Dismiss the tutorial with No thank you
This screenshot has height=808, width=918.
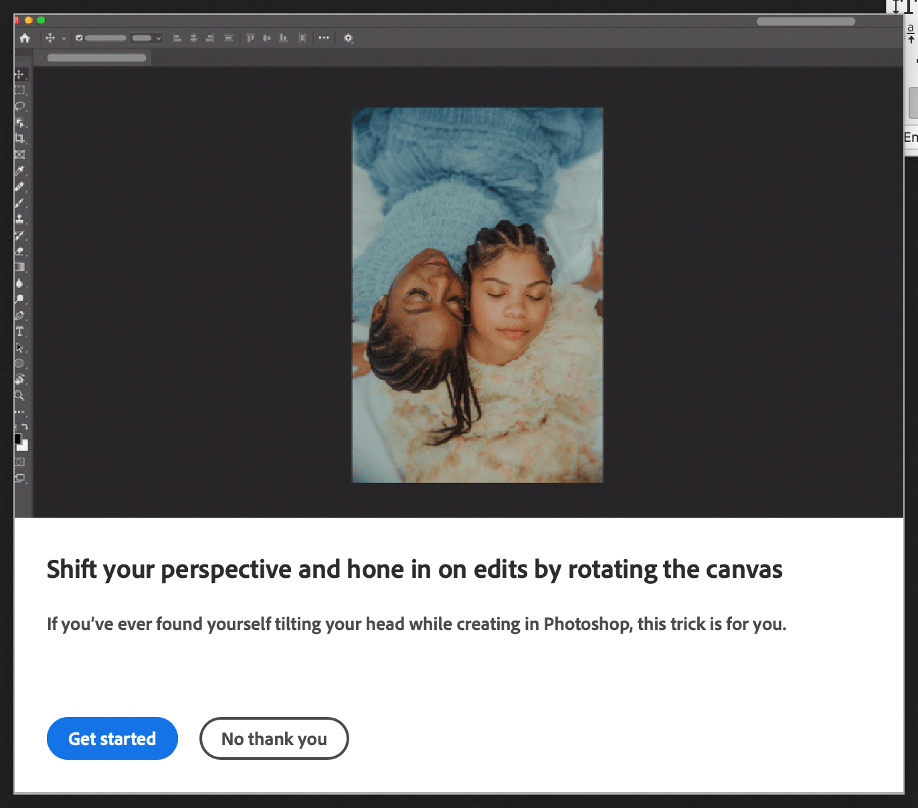coord(274,738)
